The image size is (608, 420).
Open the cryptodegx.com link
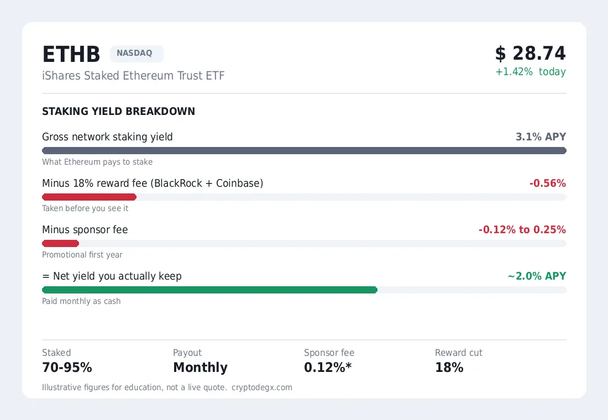[262, 387]
